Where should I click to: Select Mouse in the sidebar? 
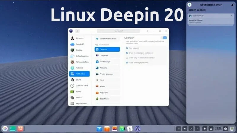click(79, 98)
